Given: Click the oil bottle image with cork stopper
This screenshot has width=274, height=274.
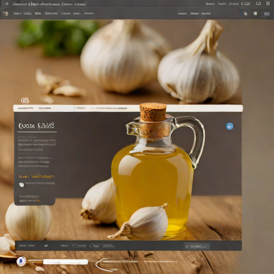Looking at the screenshot, I should coord(158,171).
